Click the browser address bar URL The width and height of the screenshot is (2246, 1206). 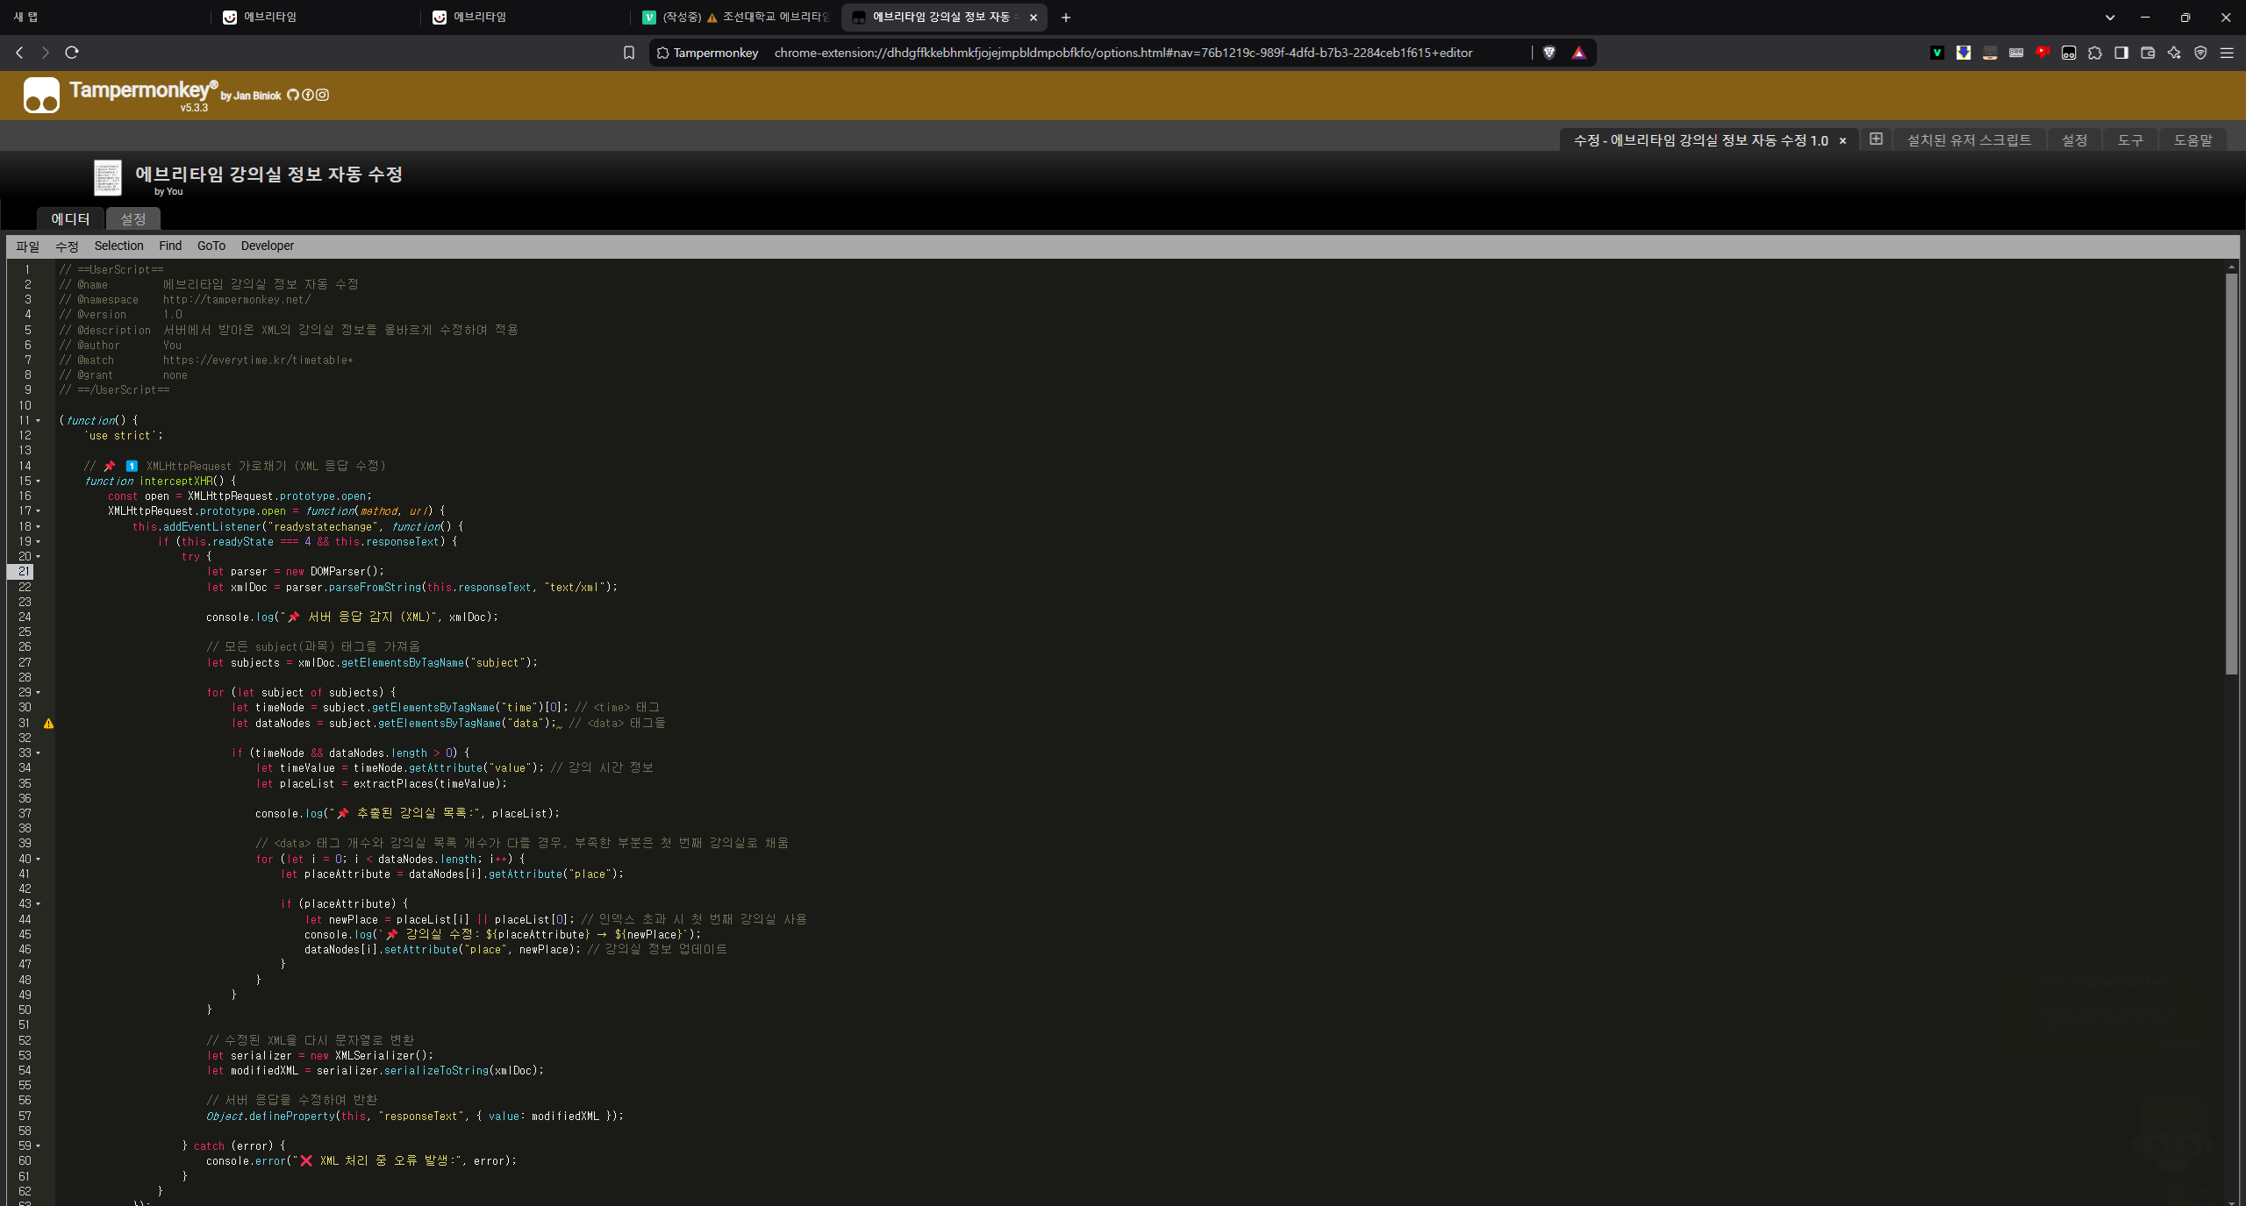1123,53
